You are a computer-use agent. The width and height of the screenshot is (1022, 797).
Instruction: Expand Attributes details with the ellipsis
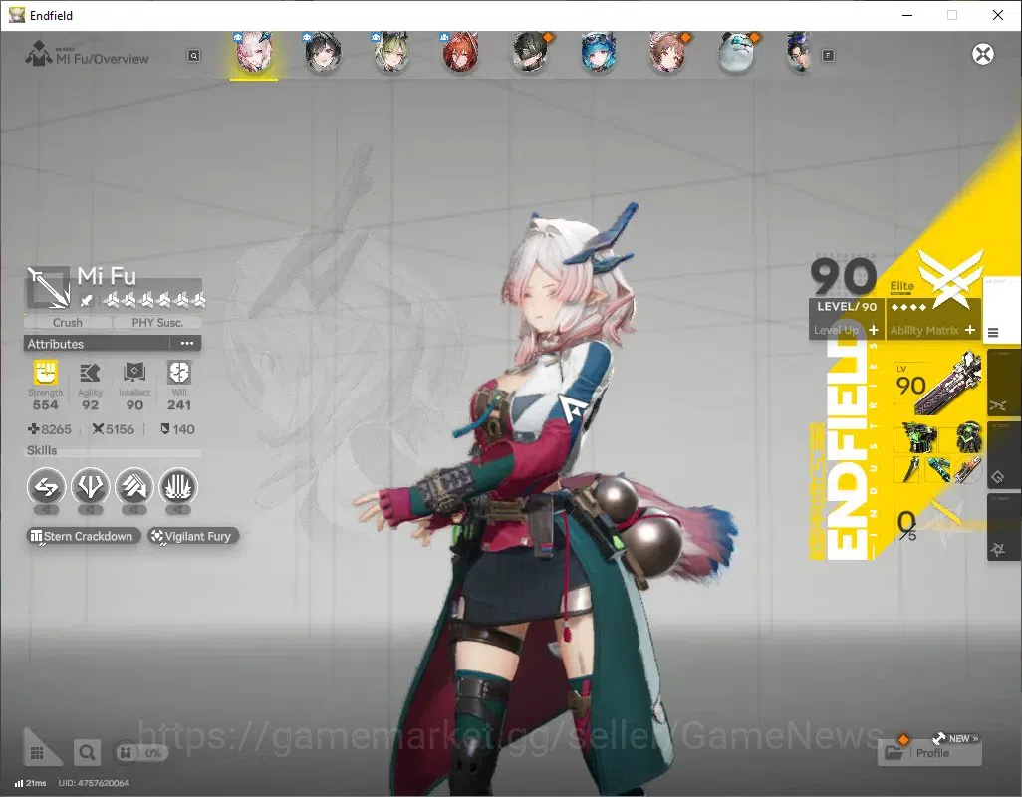pyautogui.click(x=187, y=344)
